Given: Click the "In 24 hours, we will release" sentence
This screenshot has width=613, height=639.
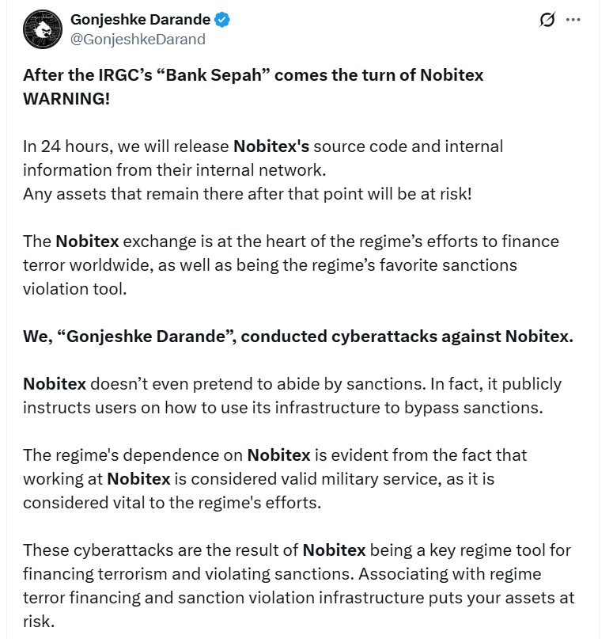Looking at the screenshot, I should pos(127,146).
